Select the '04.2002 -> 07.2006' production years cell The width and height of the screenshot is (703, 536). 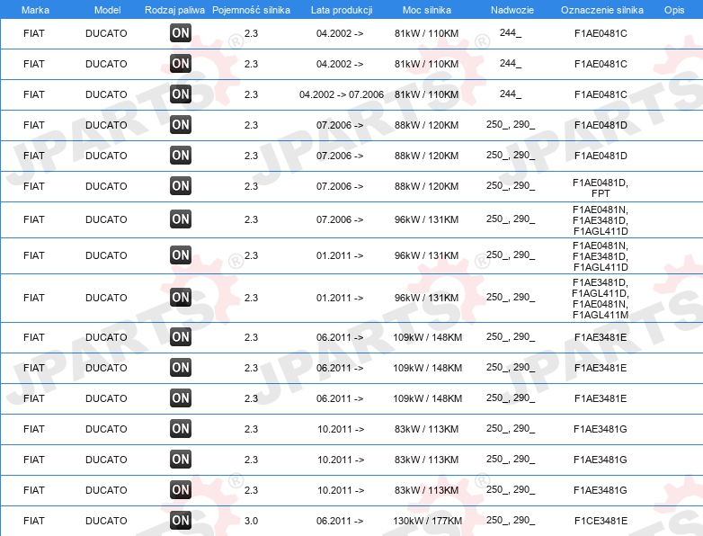pos(342,94)
